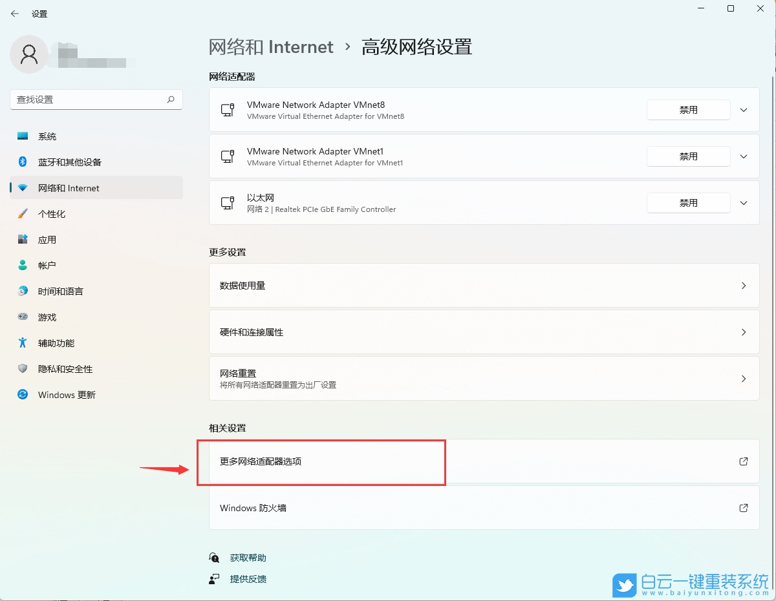The height and width of the screenshot is (601, 776).
Task: Click the 以太网 adapter icon
Action: tap(227, 202)
